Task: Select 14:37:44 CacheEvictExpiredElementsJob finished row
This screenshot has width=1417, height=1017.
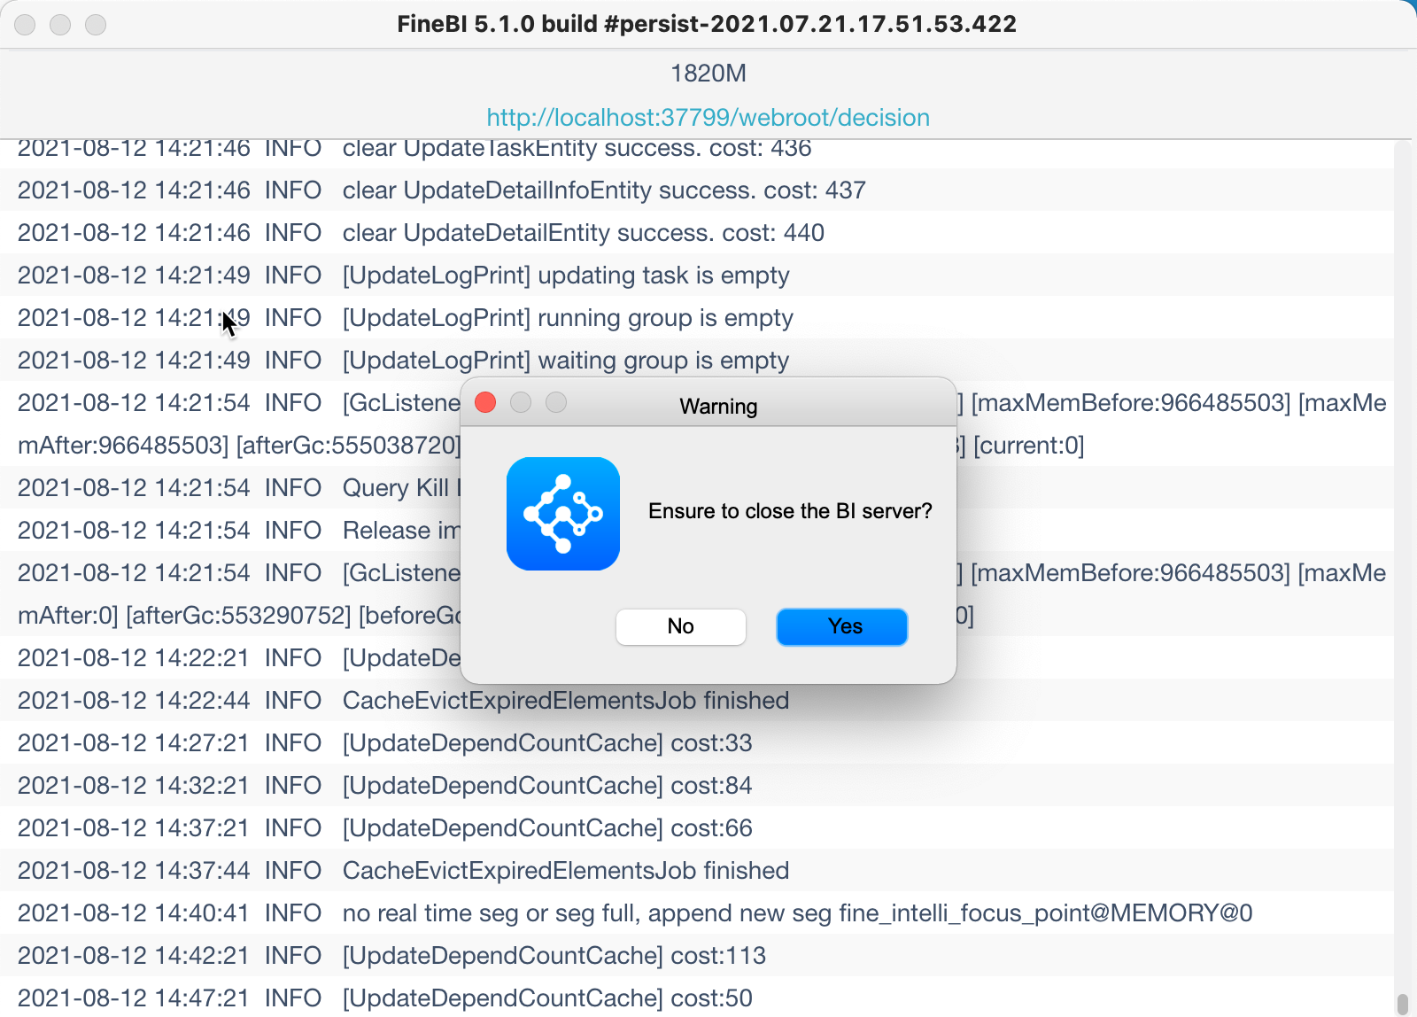Action: coord(697,870)
